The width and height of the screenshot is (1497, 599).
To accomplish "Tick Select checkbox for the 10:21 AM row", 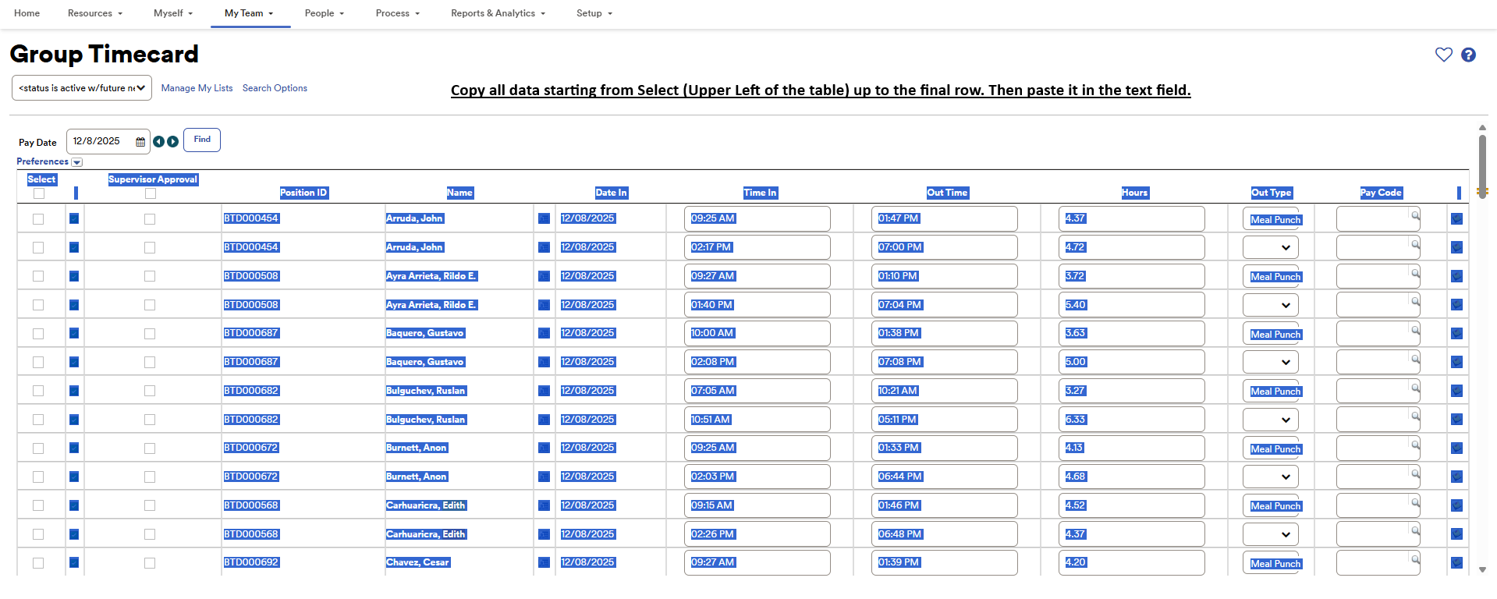I will tap(38, 391).
